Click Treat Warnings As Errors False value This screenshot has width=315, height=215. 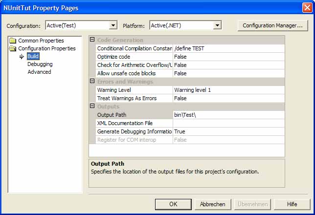coord(228,98)
